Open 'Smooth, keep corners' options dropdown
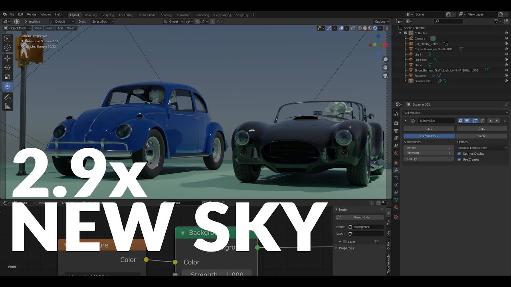Screen dimensions: 511x287 pos(482,147)
